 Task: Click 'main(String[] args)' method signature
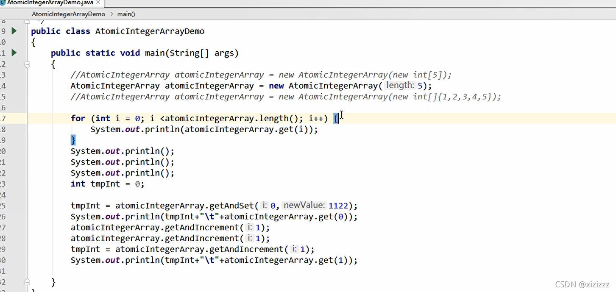pyautogui.click(x=192, y=53)
